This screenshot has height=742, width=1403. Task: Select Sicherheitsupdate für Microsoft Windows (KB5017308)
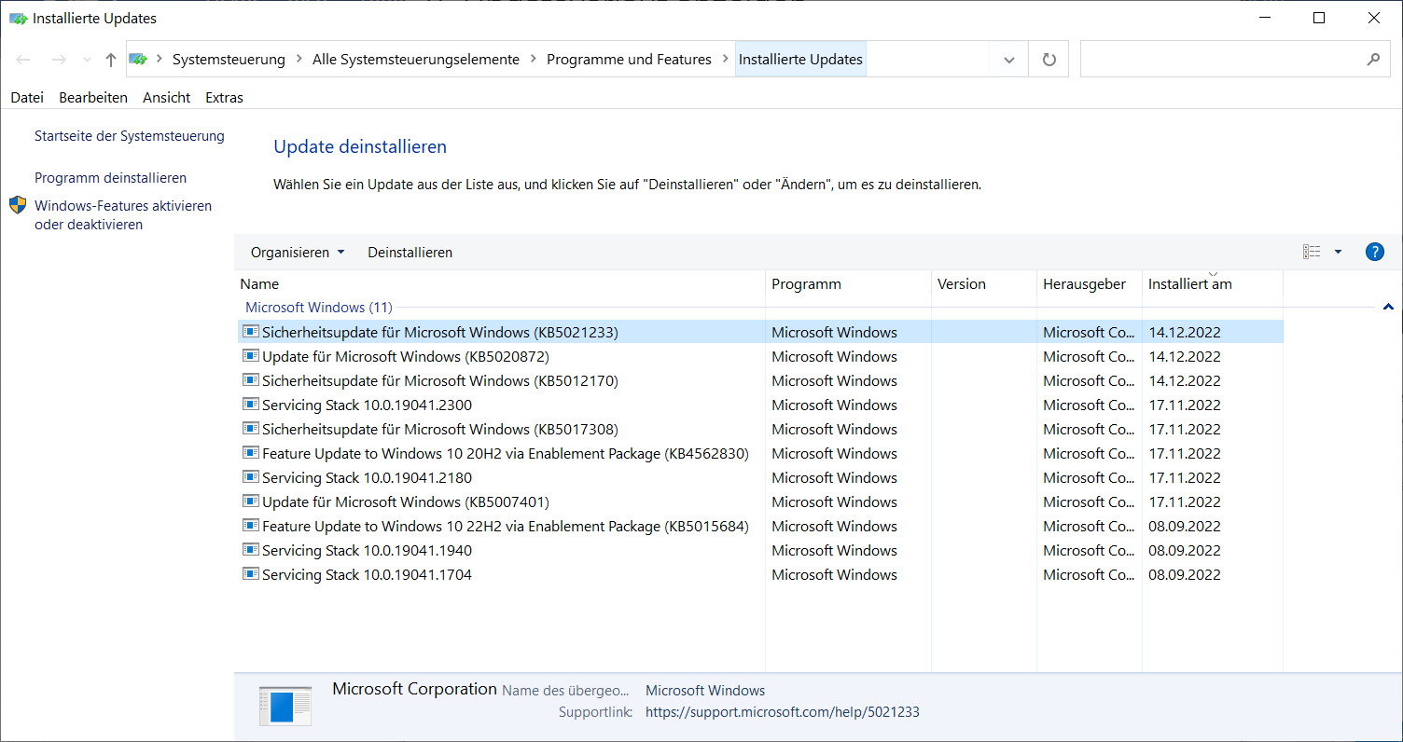tap(440, 429)
